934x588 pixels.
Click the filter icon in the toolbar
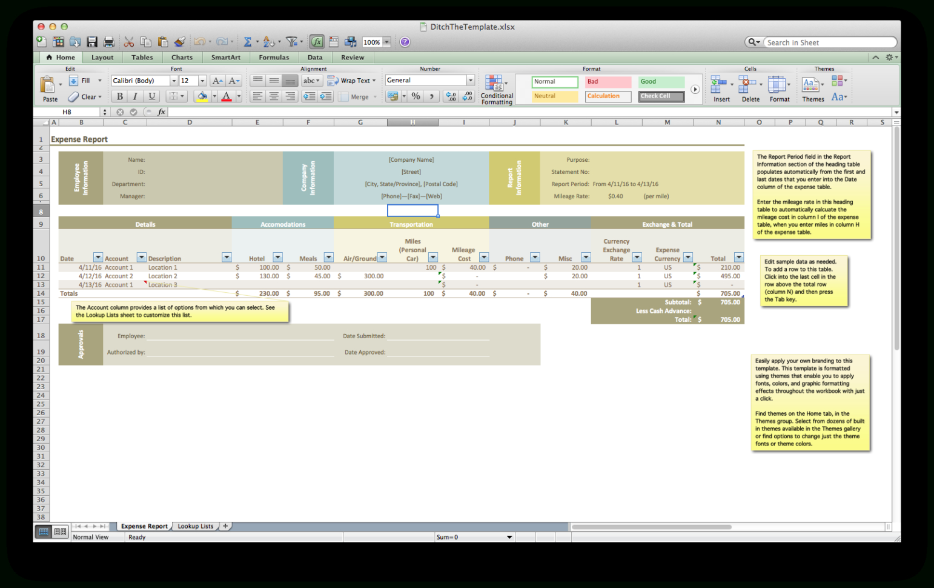(x=291, y=41)
